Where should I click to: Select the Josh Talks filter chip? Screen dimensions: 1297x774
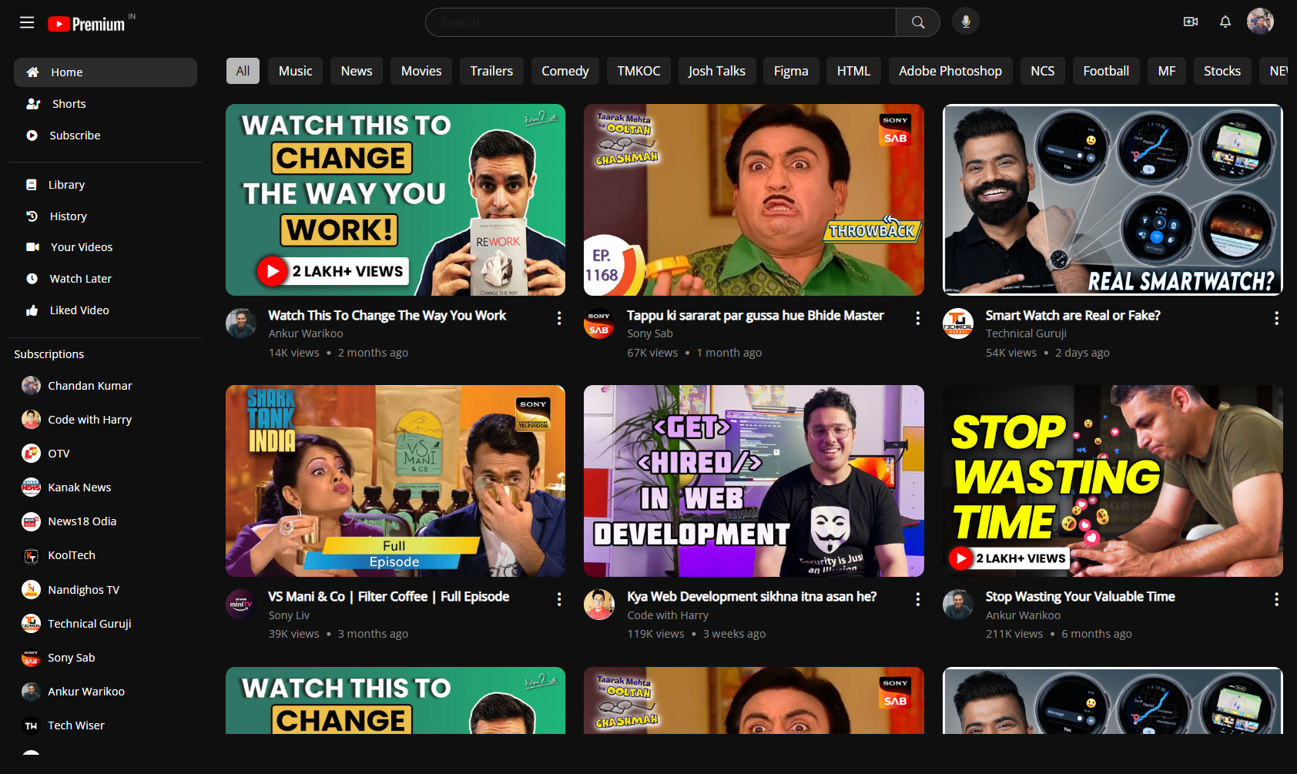pos(717,71)
